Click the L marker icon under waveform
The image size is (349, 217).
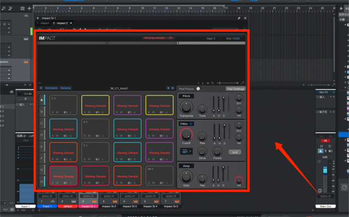pos(203,83)
